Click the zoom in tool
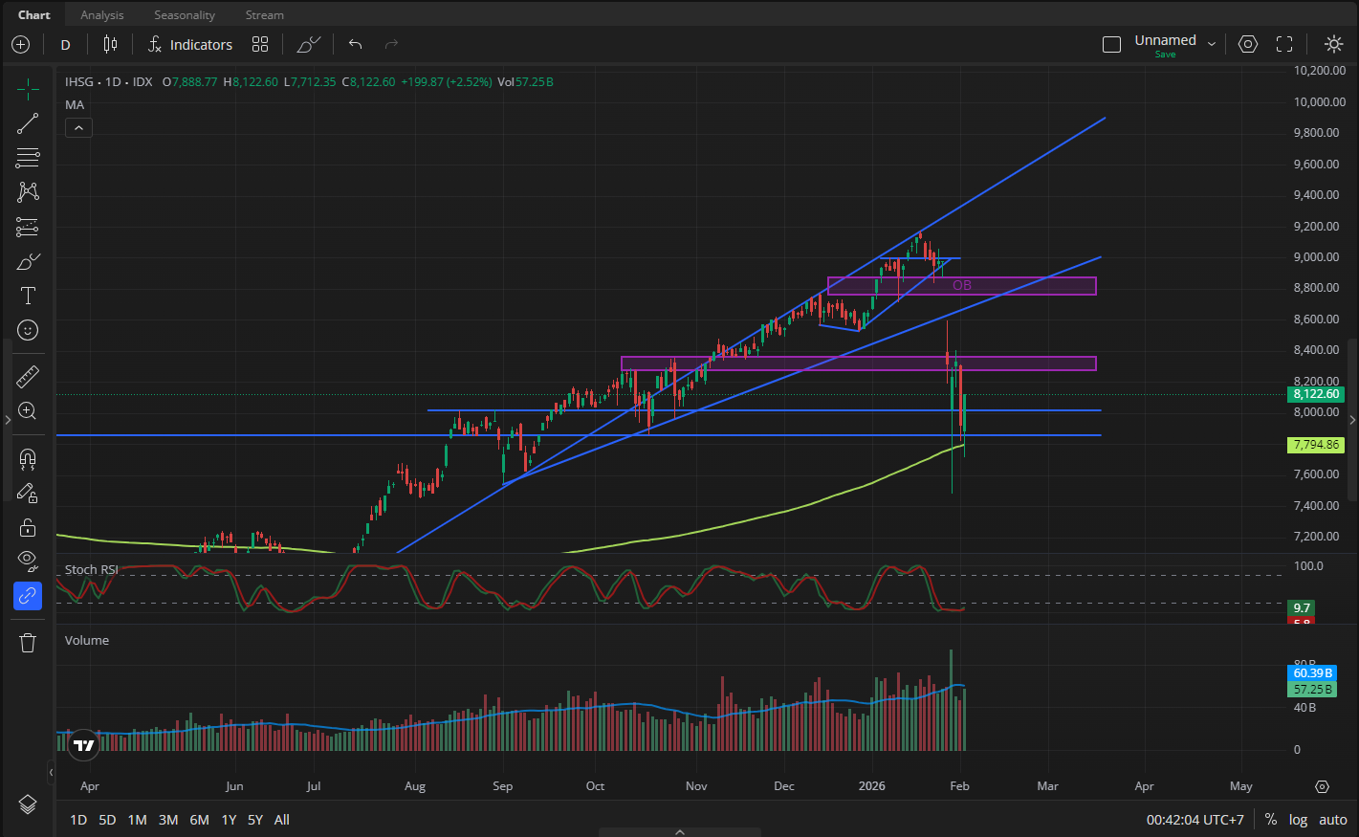 coord(28,411)
